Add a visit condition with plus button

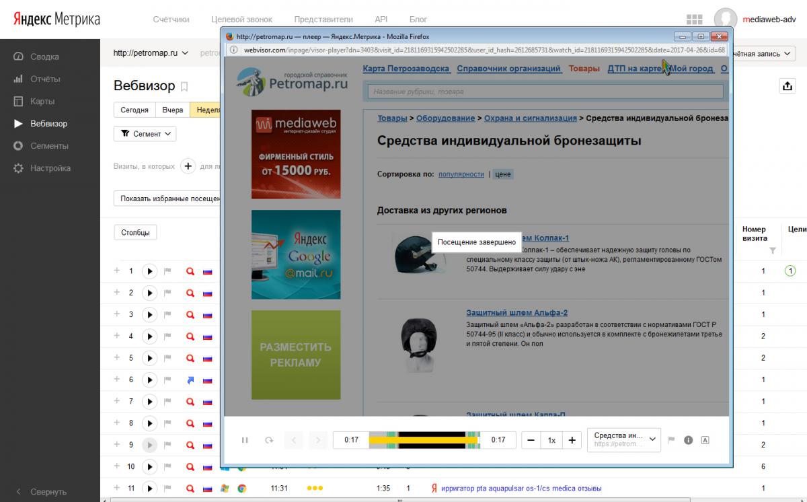[188, 166]
